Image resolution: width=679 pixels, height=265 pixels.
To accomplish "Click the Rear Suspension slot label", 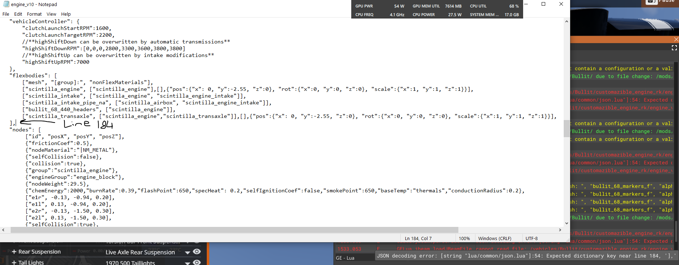I will [x=40, y=252].
